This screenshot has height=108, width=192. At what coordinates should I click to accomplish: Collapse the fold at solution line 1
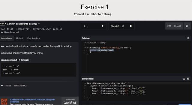click(x=86, y=43)
